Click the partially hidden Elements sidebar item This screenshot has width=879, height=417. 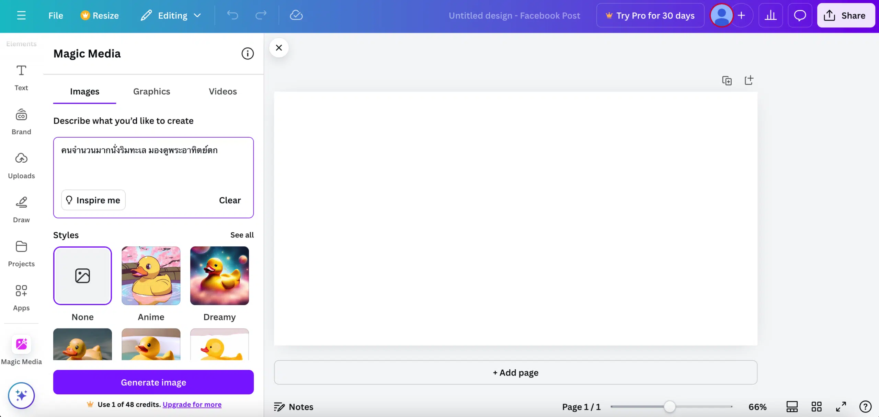point(21,44)
